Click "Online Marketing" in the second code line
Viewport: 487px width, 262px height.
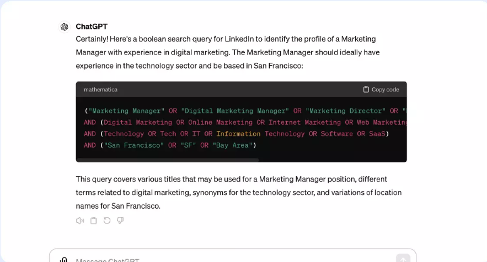[222, 122]
